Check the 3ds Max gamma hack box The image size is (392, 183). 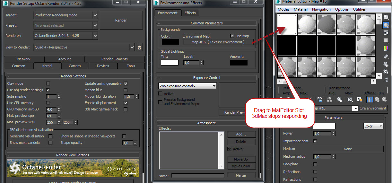(126, 109)
